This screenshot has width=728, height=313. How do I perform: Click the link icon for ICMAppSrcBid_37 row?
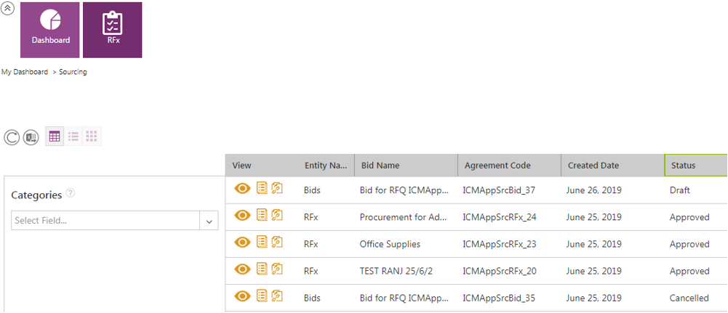(x=276, y=189)
